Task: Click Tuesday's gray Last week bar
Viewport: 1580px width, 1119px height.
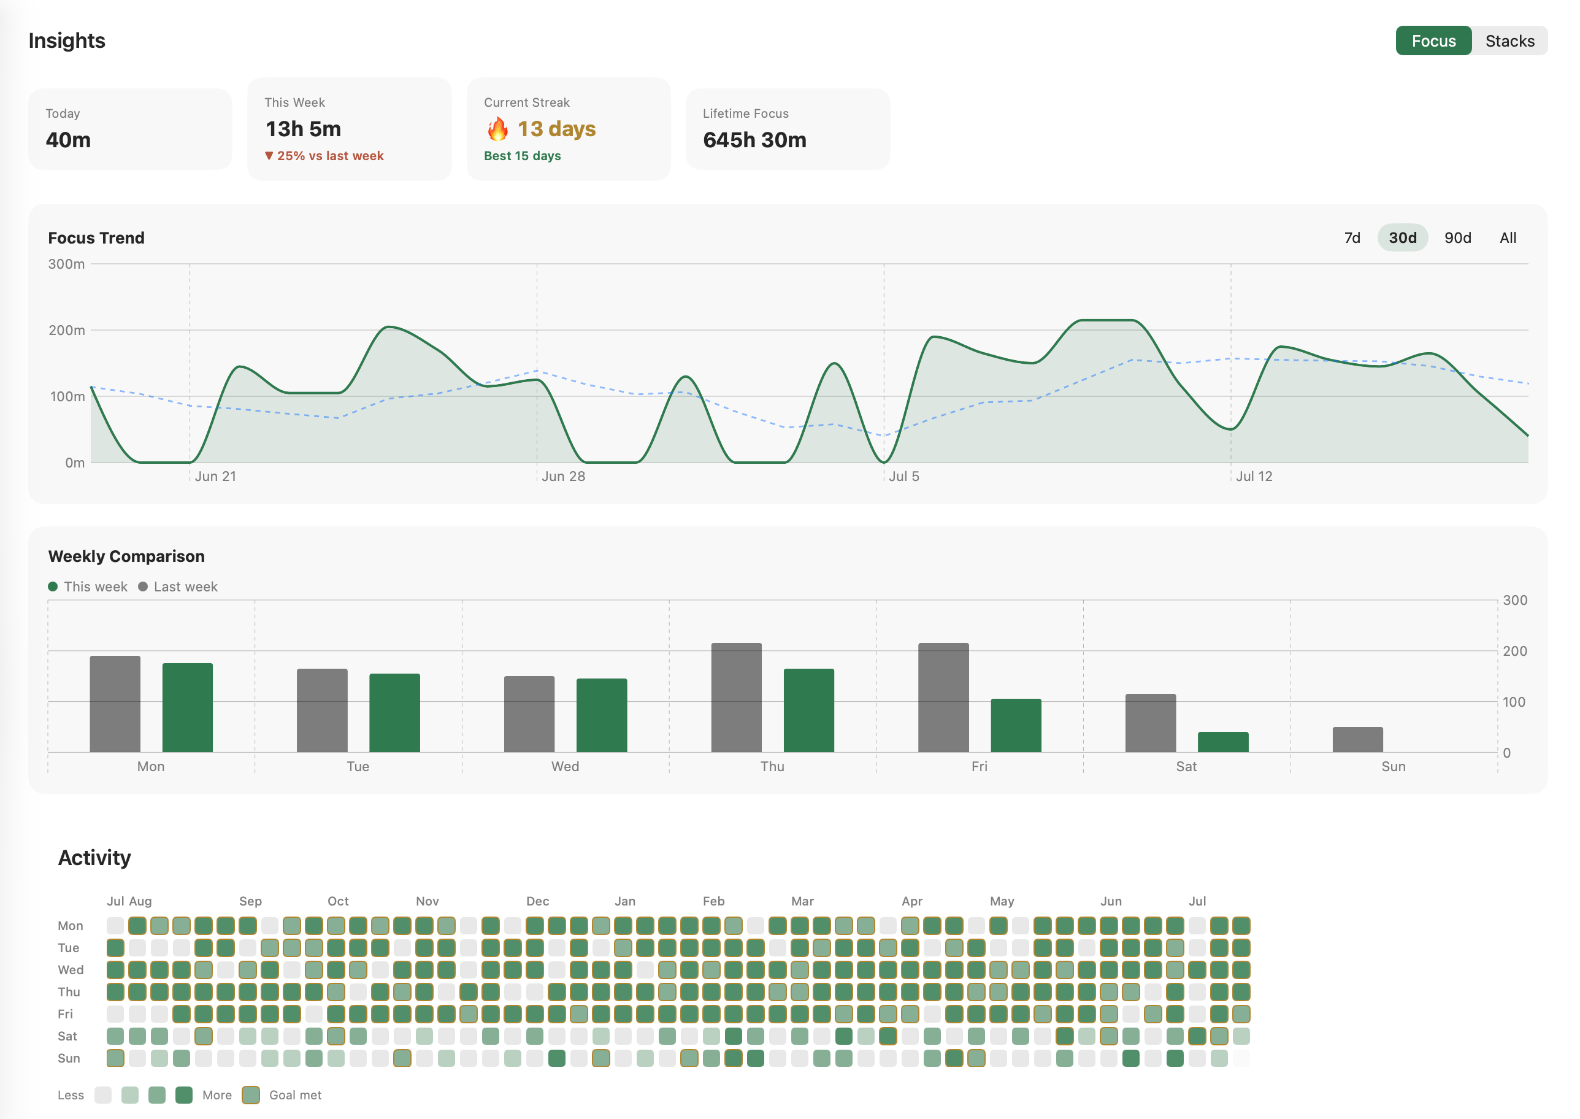Action: pyautogui.click(x=323, y=710)
